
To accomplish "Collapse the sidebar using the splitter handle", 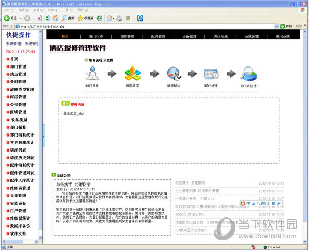I will pos(44,135).
